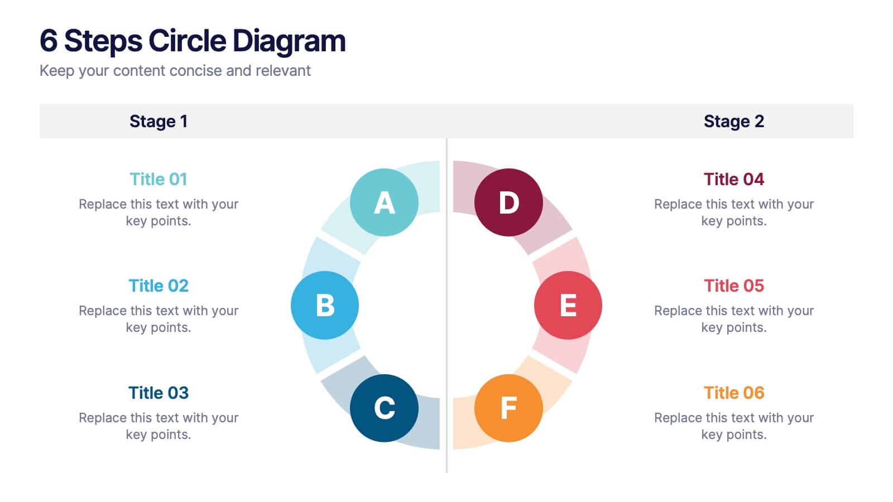Click the description text below Title 05

point(734,319)
